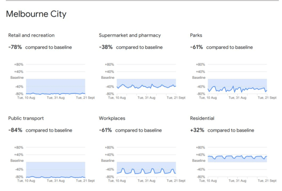The height and width of the screenshot is (191, 282).
Task: Select the +32% Residential value
Action: [197, 130]
